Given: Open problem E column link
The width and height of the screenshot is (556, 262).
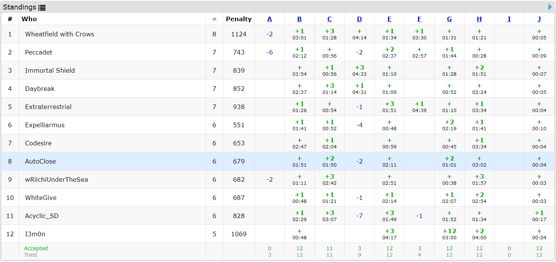Looking at the screenshot, I should (x=390, y=19).
